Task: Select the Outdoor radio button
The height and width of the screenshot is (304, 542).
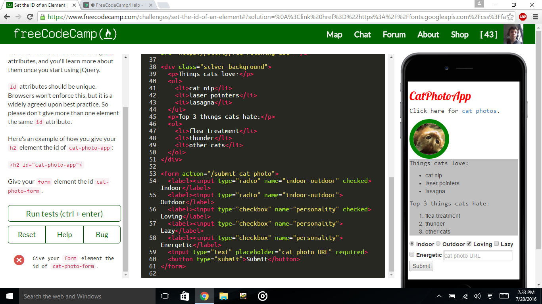Action: (x=438, y=244)
